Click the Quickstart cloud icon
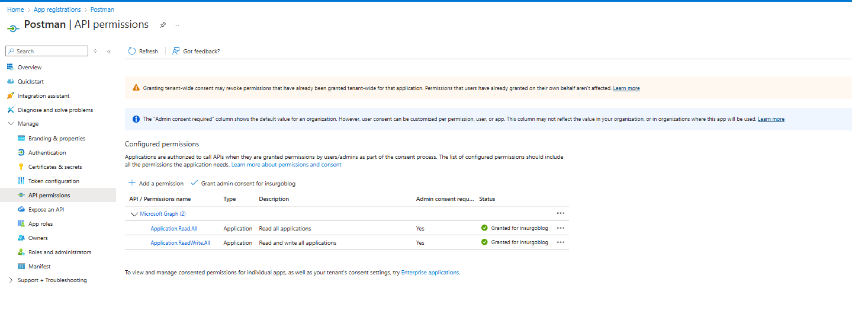Screen dimensions: 852x336 (x=10, y=82)
